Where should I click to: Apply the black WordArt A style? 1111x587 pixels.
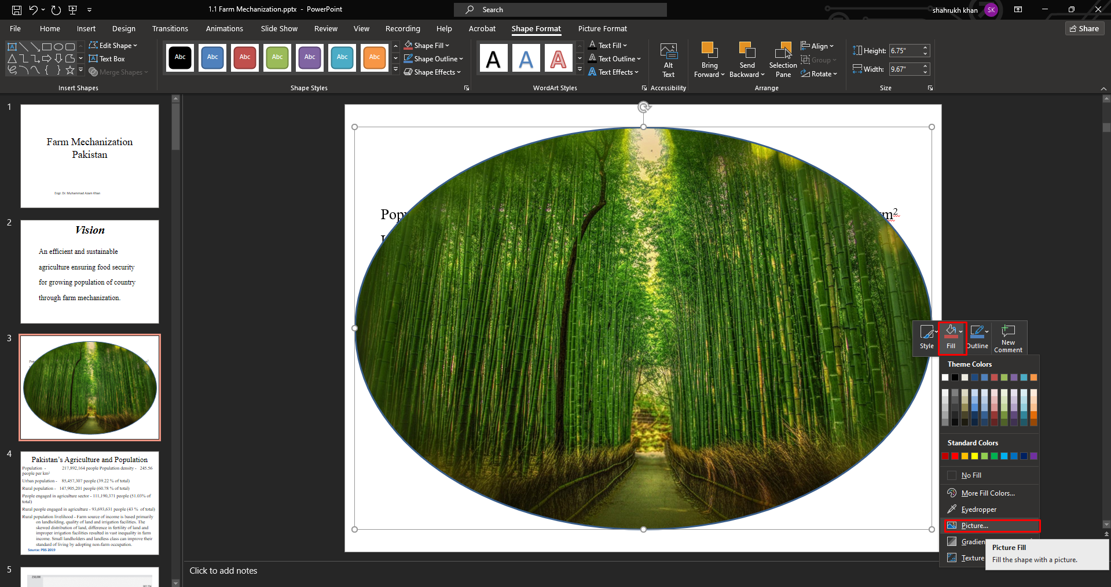click(493, 58)
